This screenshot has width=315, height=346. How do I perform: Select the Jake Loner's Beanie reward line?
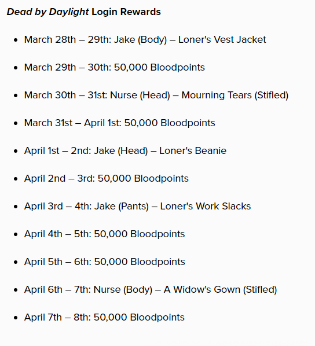click(x=125, y=151)
